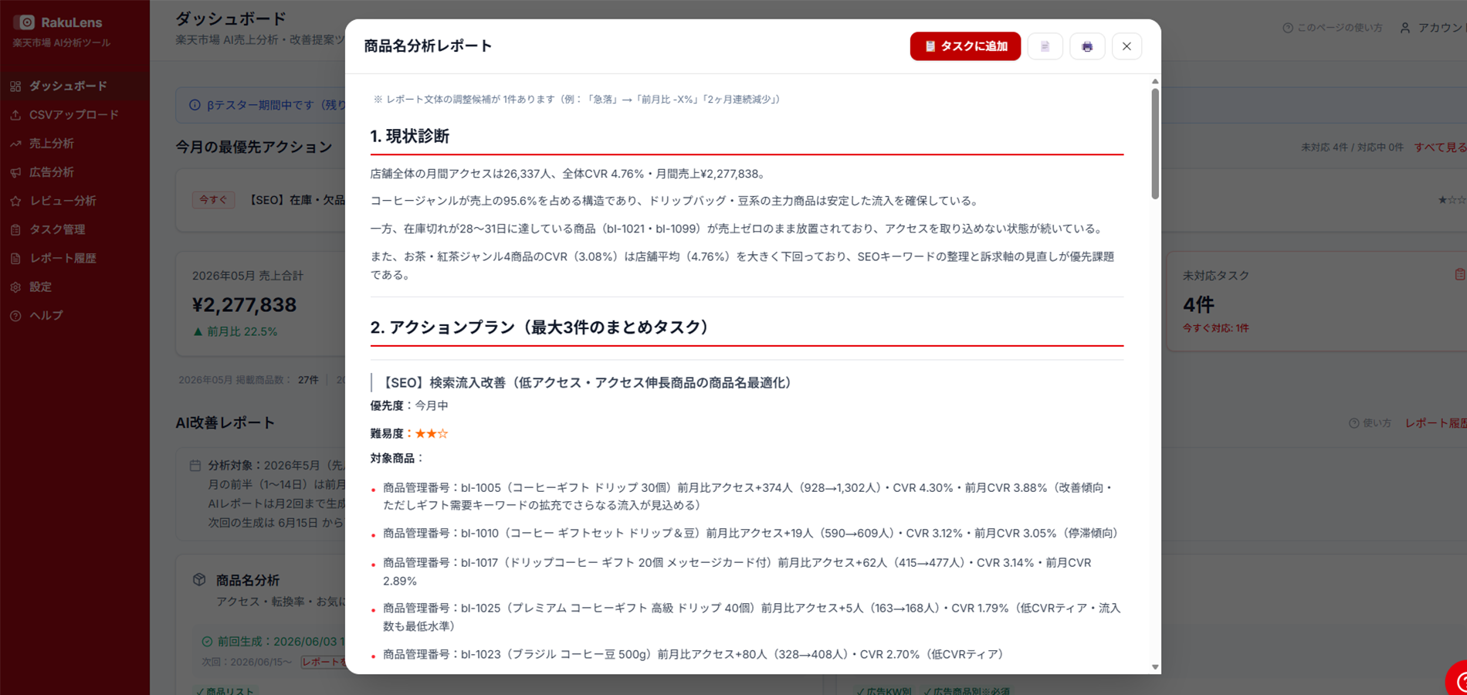This screenshot has width=1467, height=695.
Task: Click the 今すぐ対応: 1件 text
Action: pyautogui.click(x=1215, y=328)
